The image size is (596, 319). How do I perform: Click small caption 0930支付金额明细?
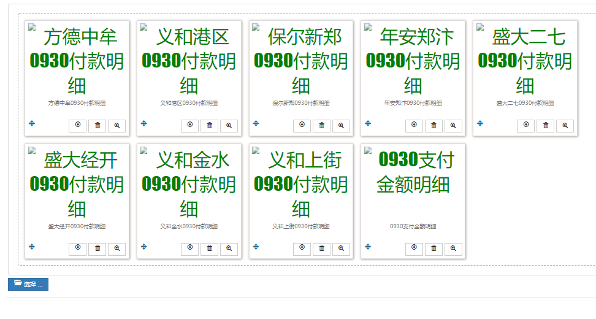tap(413, 226)
